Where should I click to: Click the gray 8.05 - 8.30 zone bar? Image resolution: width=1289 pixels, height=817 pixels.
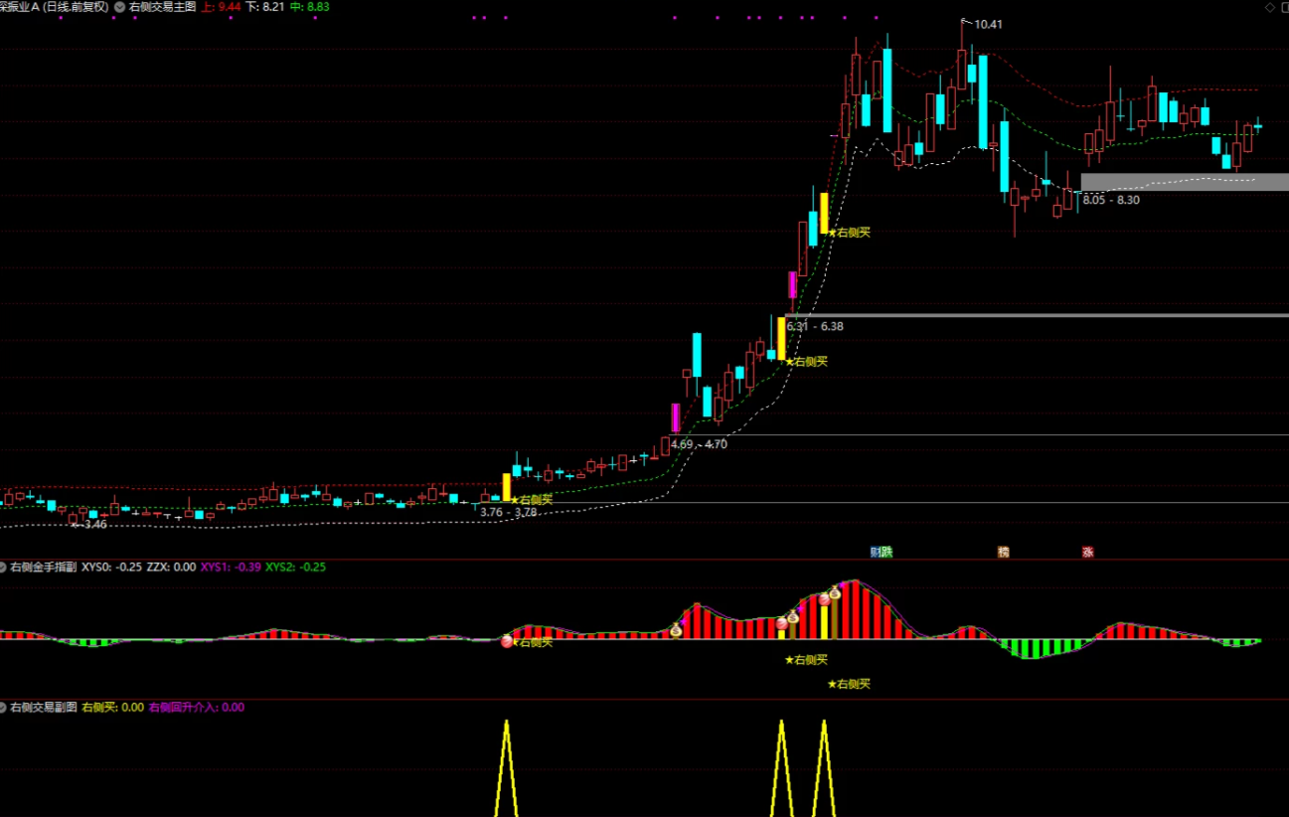(1185, 182)
